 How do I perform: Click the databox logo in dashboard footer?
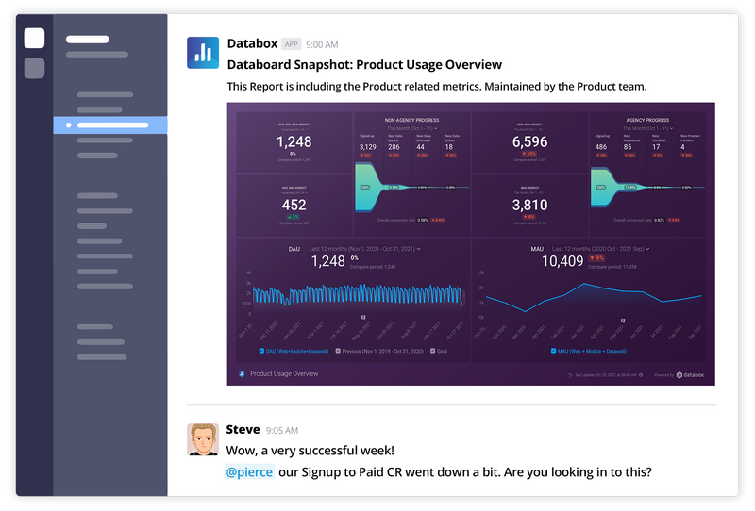[690, 375]
